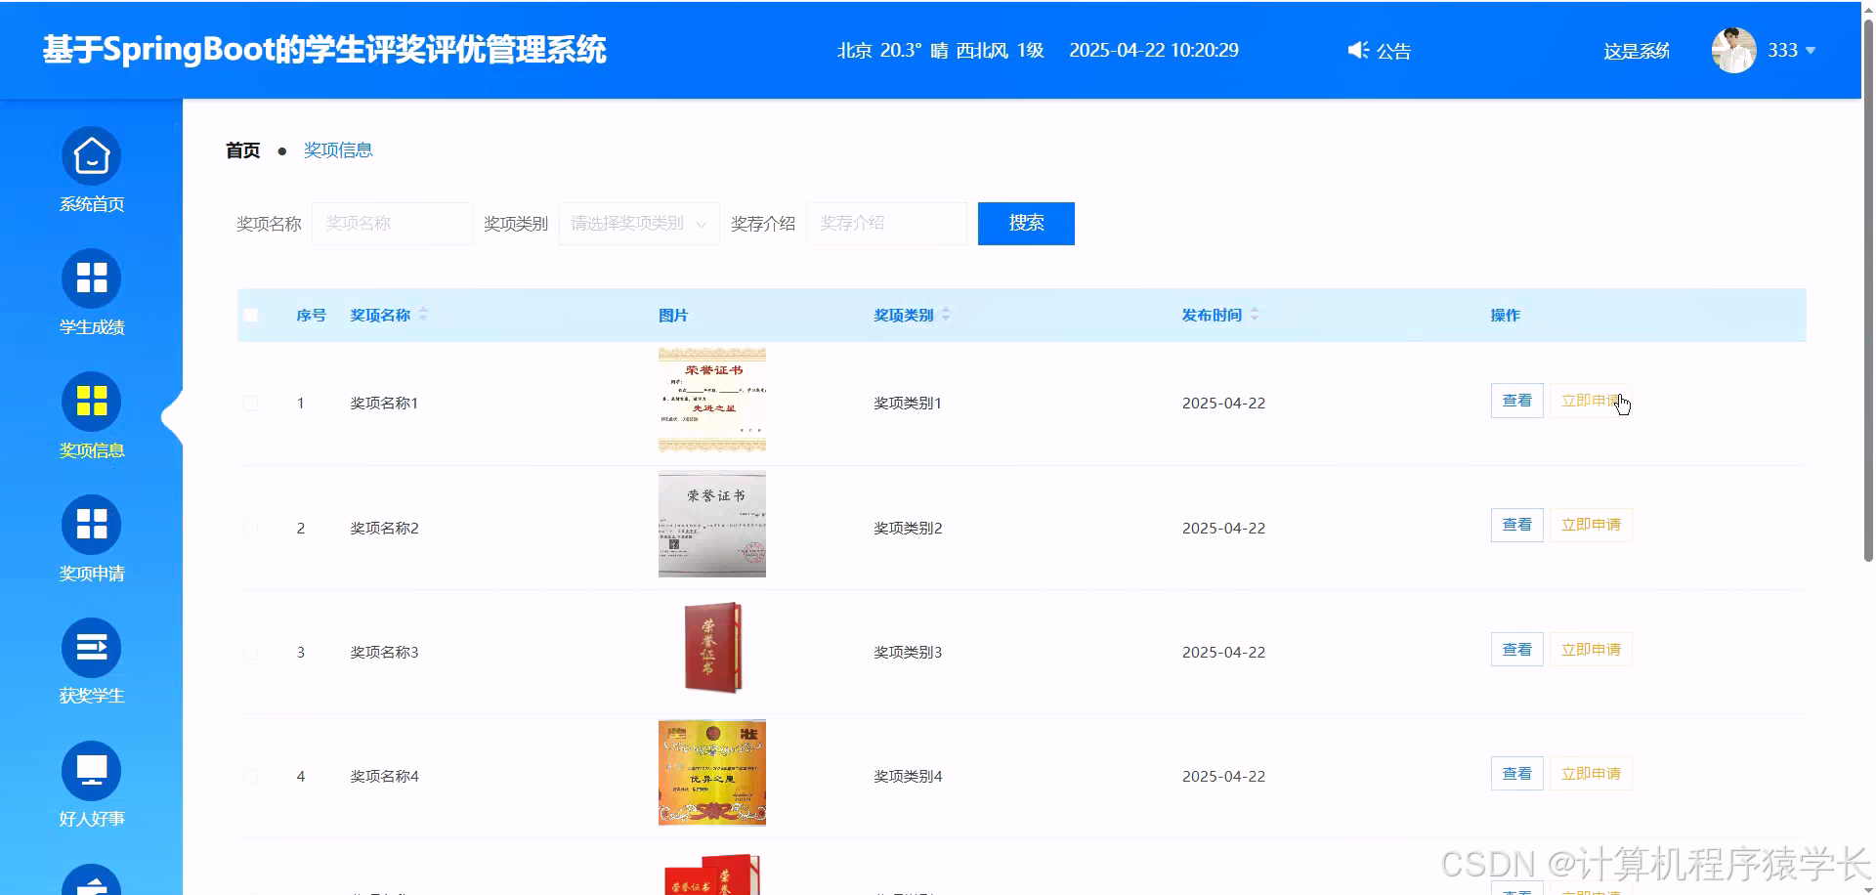
Task: Click 查看 for 奖项名称2
Action: pos(1517,525)
